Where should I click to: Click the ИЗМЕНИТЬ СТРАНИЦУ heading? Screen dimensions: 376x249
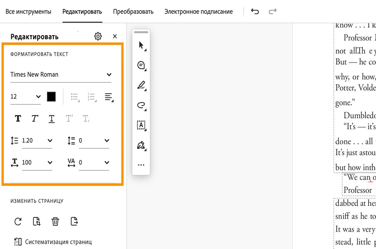pos(37,201)
